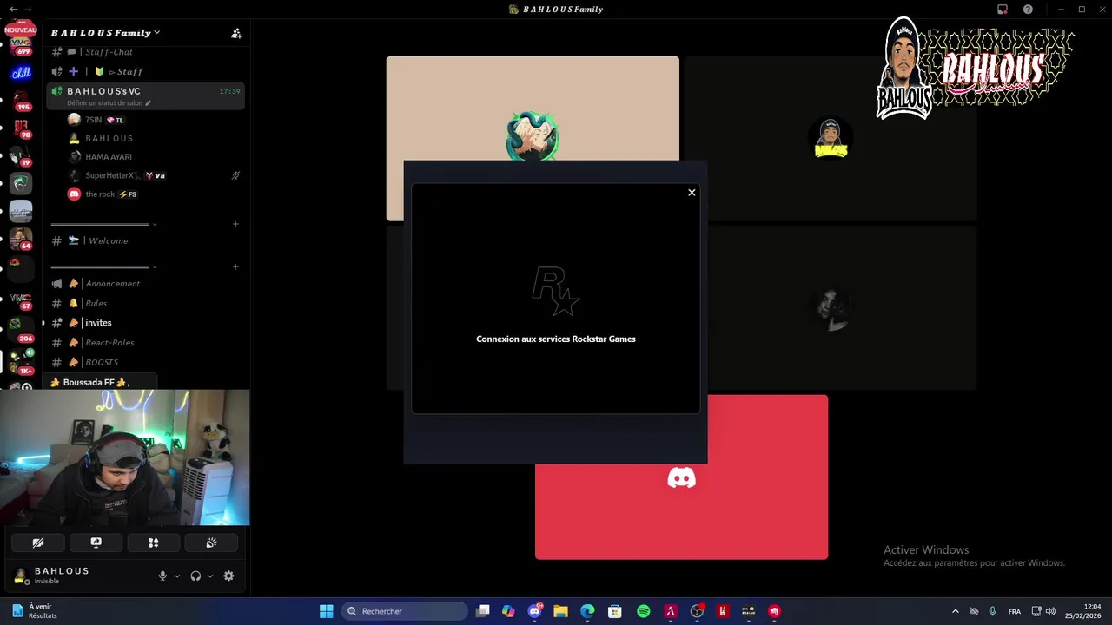Deafen audio with headphones icon
1112x625 pixels.
195,576
